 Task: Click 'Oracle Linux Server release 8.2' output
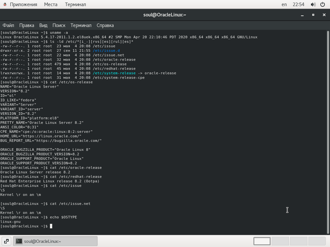pos(35,172)
